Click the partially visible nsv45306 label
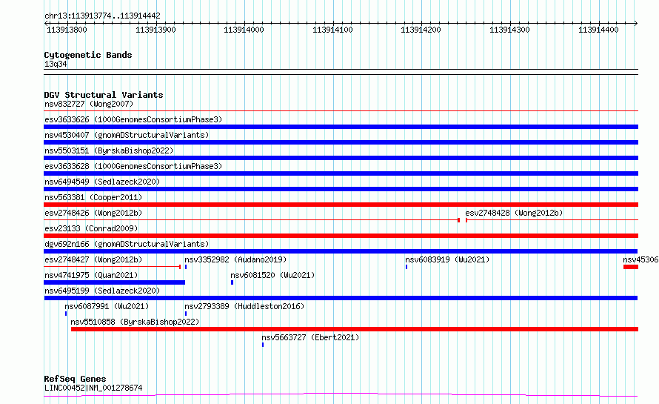 point(640,259)
